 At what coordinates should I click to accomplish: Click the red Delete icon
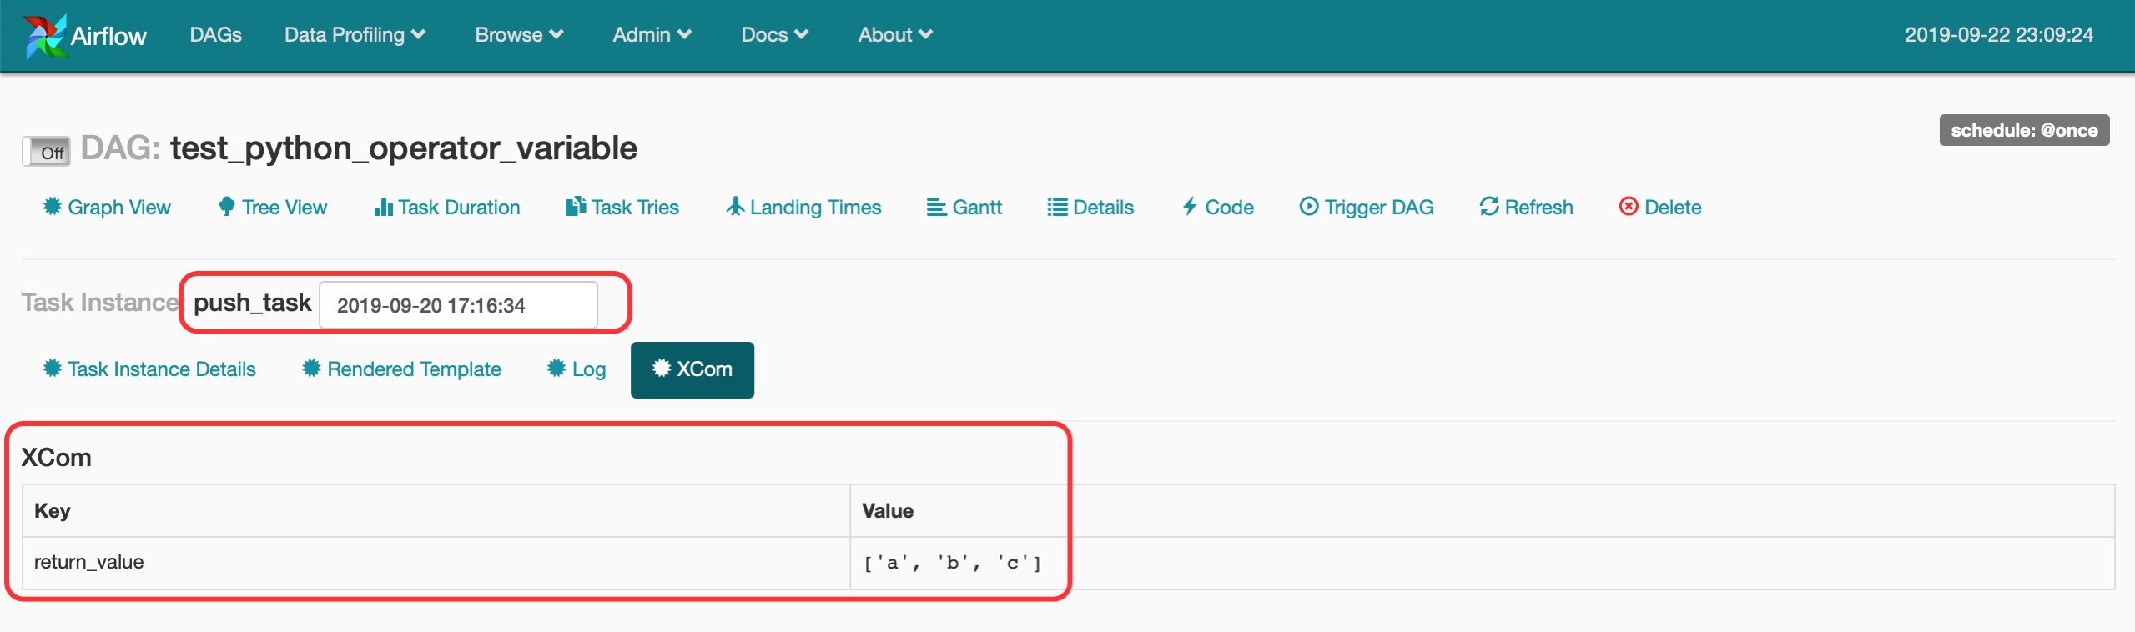(1628, 207)
